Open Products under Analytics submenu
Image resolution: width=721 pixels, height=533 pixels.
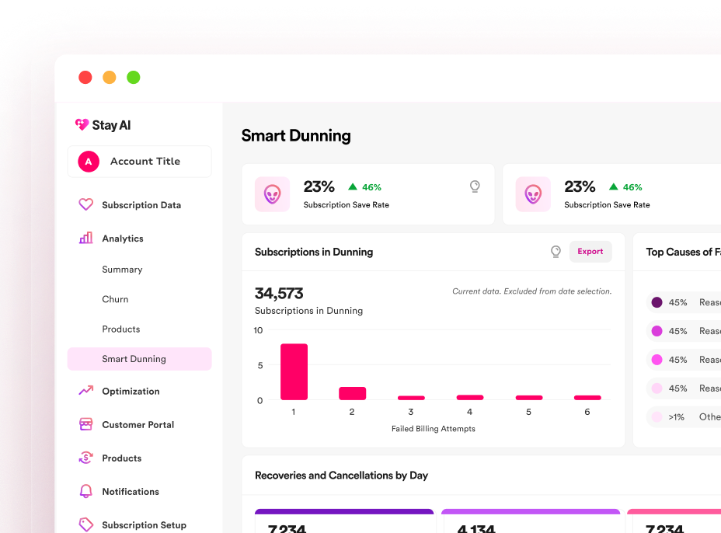(x=121, y=329)
